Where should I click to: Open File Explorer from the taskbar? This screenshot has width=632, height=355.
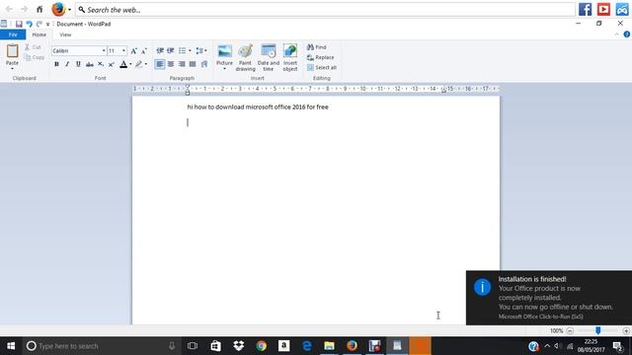[x=329, y=346]
